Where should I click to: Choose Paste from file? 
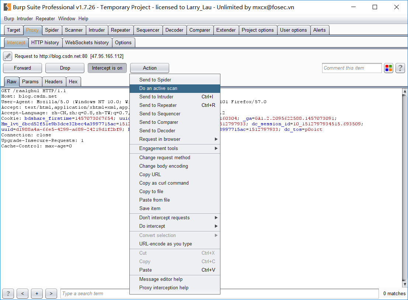click(175, 200)
